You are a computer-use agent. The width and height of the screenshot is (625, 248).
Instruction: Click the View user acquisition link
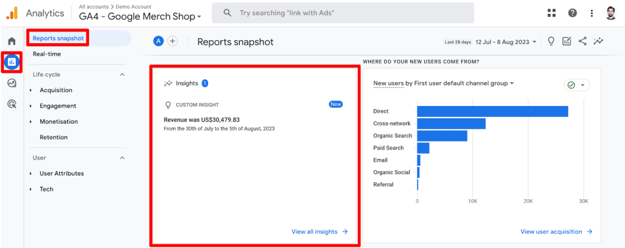pyautogui.click(x=557, y=232)
